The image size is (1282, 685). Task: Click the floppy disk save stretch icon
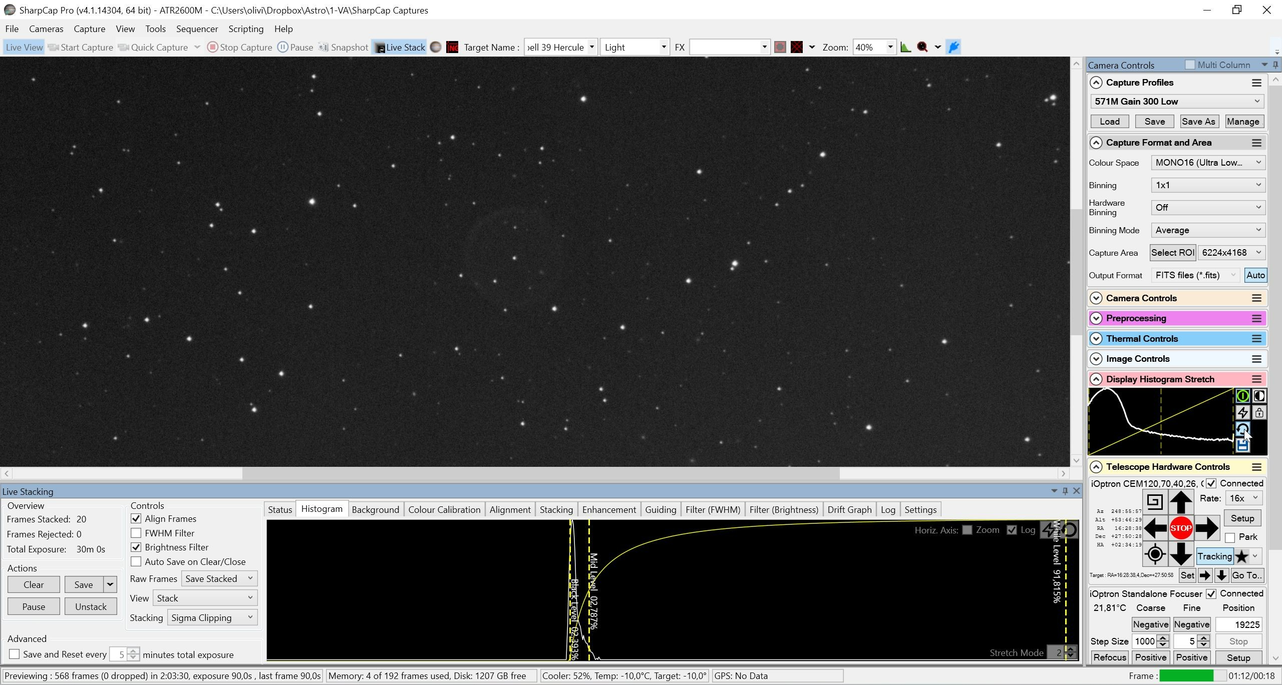[1242, 445]
